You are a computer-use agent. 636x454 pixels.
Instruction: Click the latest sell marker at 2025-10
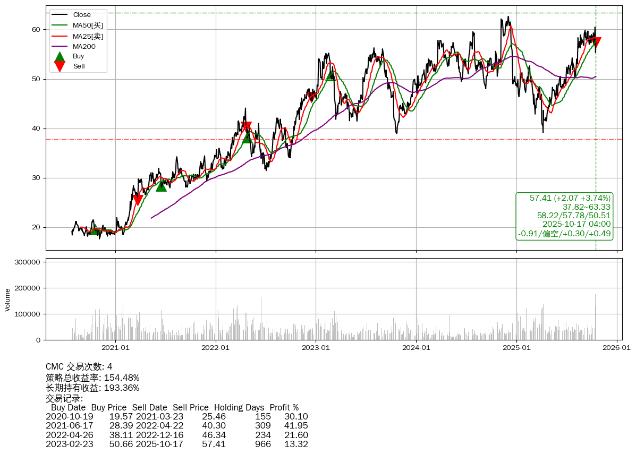tap(596, 42)
